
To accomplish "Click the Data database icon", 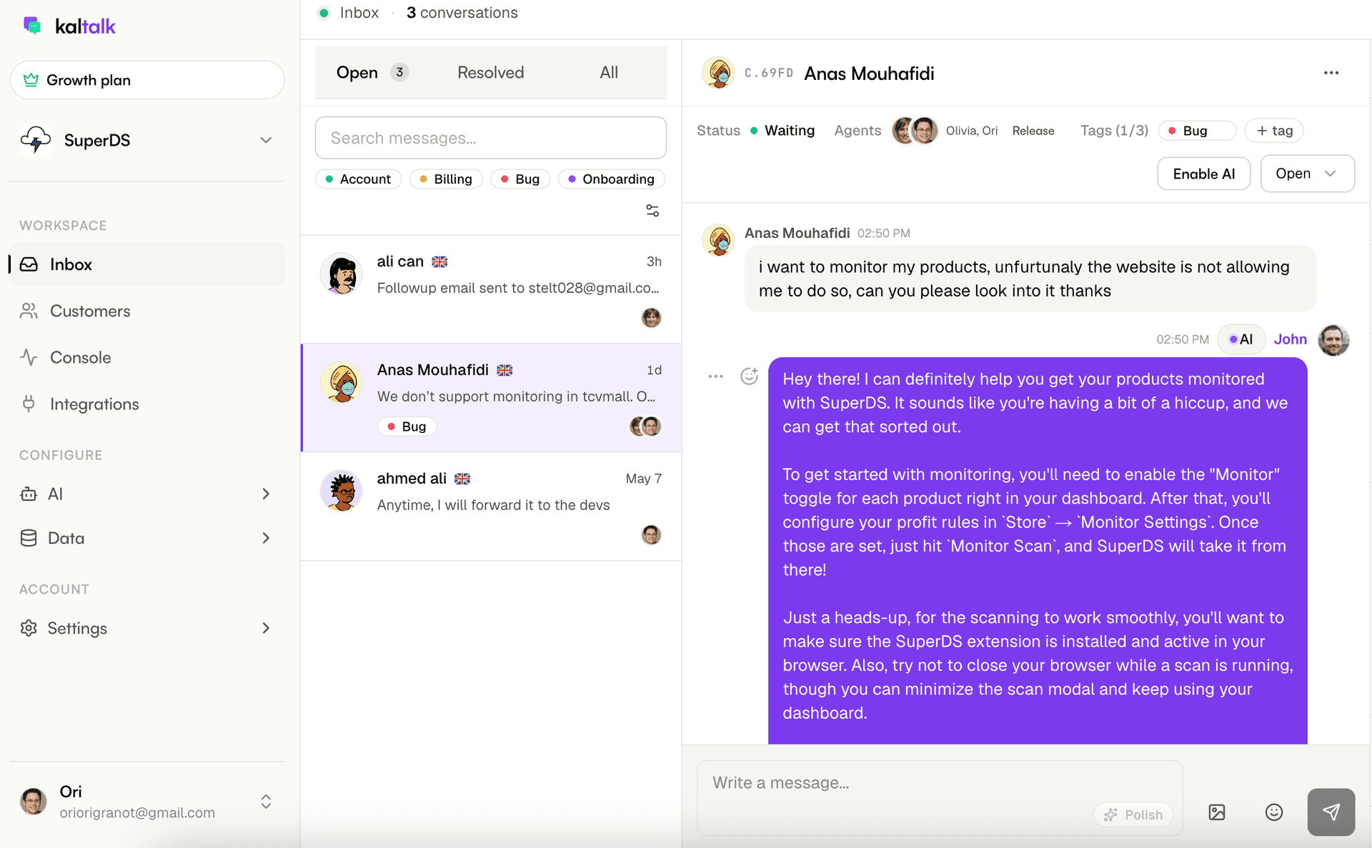I will pos(29,538).
